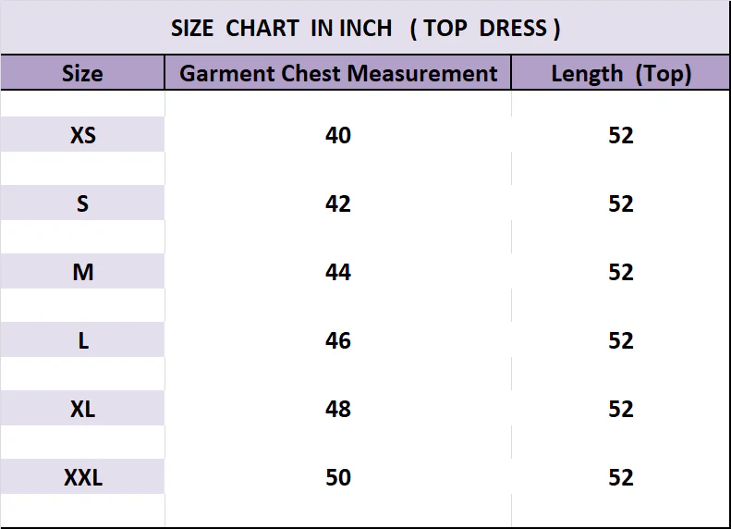Select the M size cell
The image size is (731, 529).
(x=82, y=272)
